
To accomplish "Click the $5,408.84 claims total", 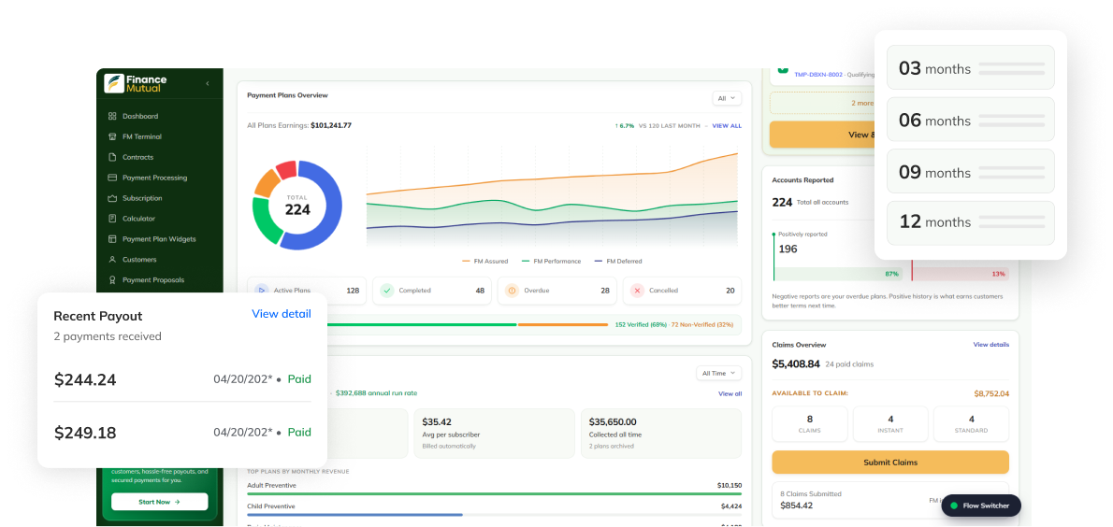I will tap(796, 363).
